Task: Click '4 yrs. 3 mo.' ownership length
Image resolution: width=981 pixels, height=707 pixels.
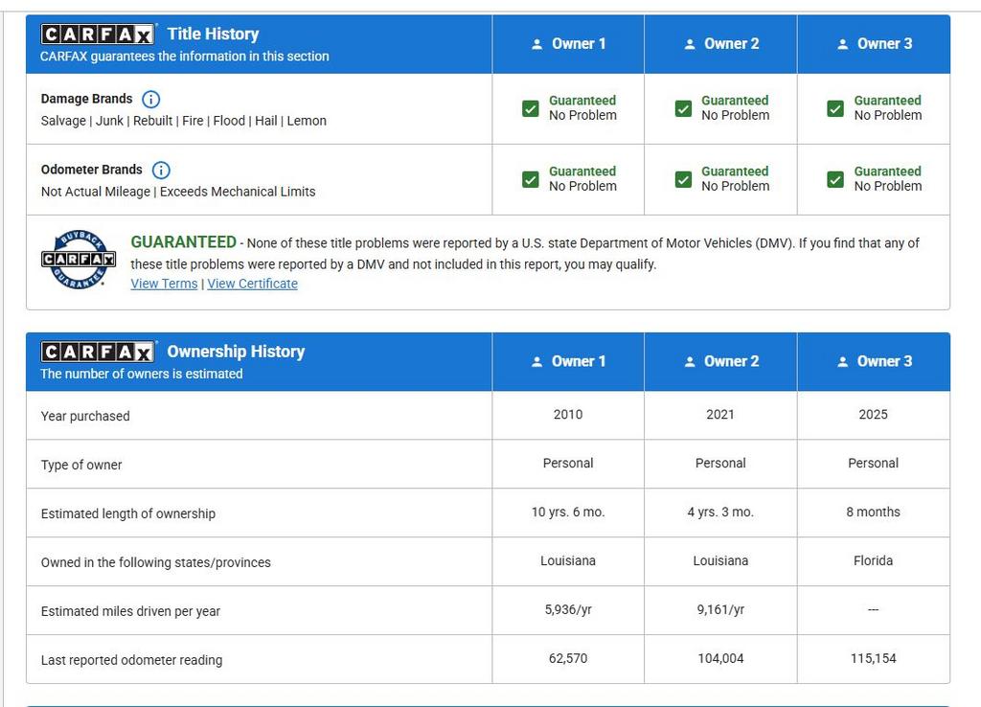Action: tap(720, 512)
